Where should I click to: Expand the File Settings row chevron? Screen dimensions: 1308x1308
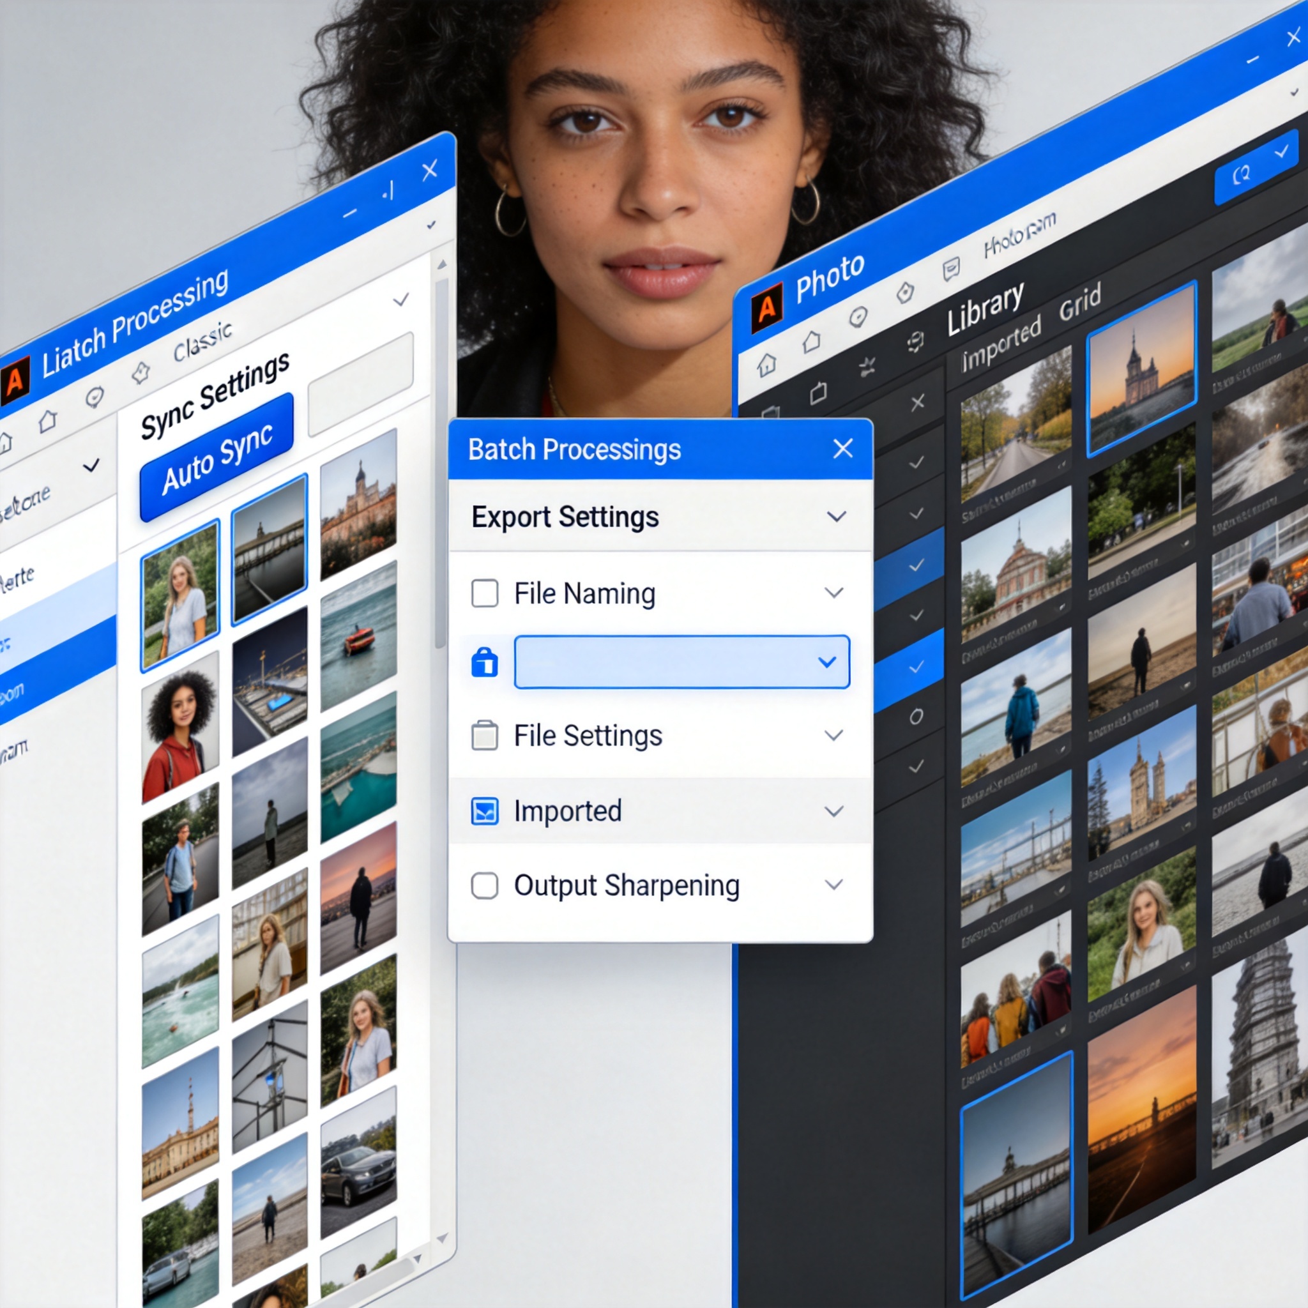834,735
